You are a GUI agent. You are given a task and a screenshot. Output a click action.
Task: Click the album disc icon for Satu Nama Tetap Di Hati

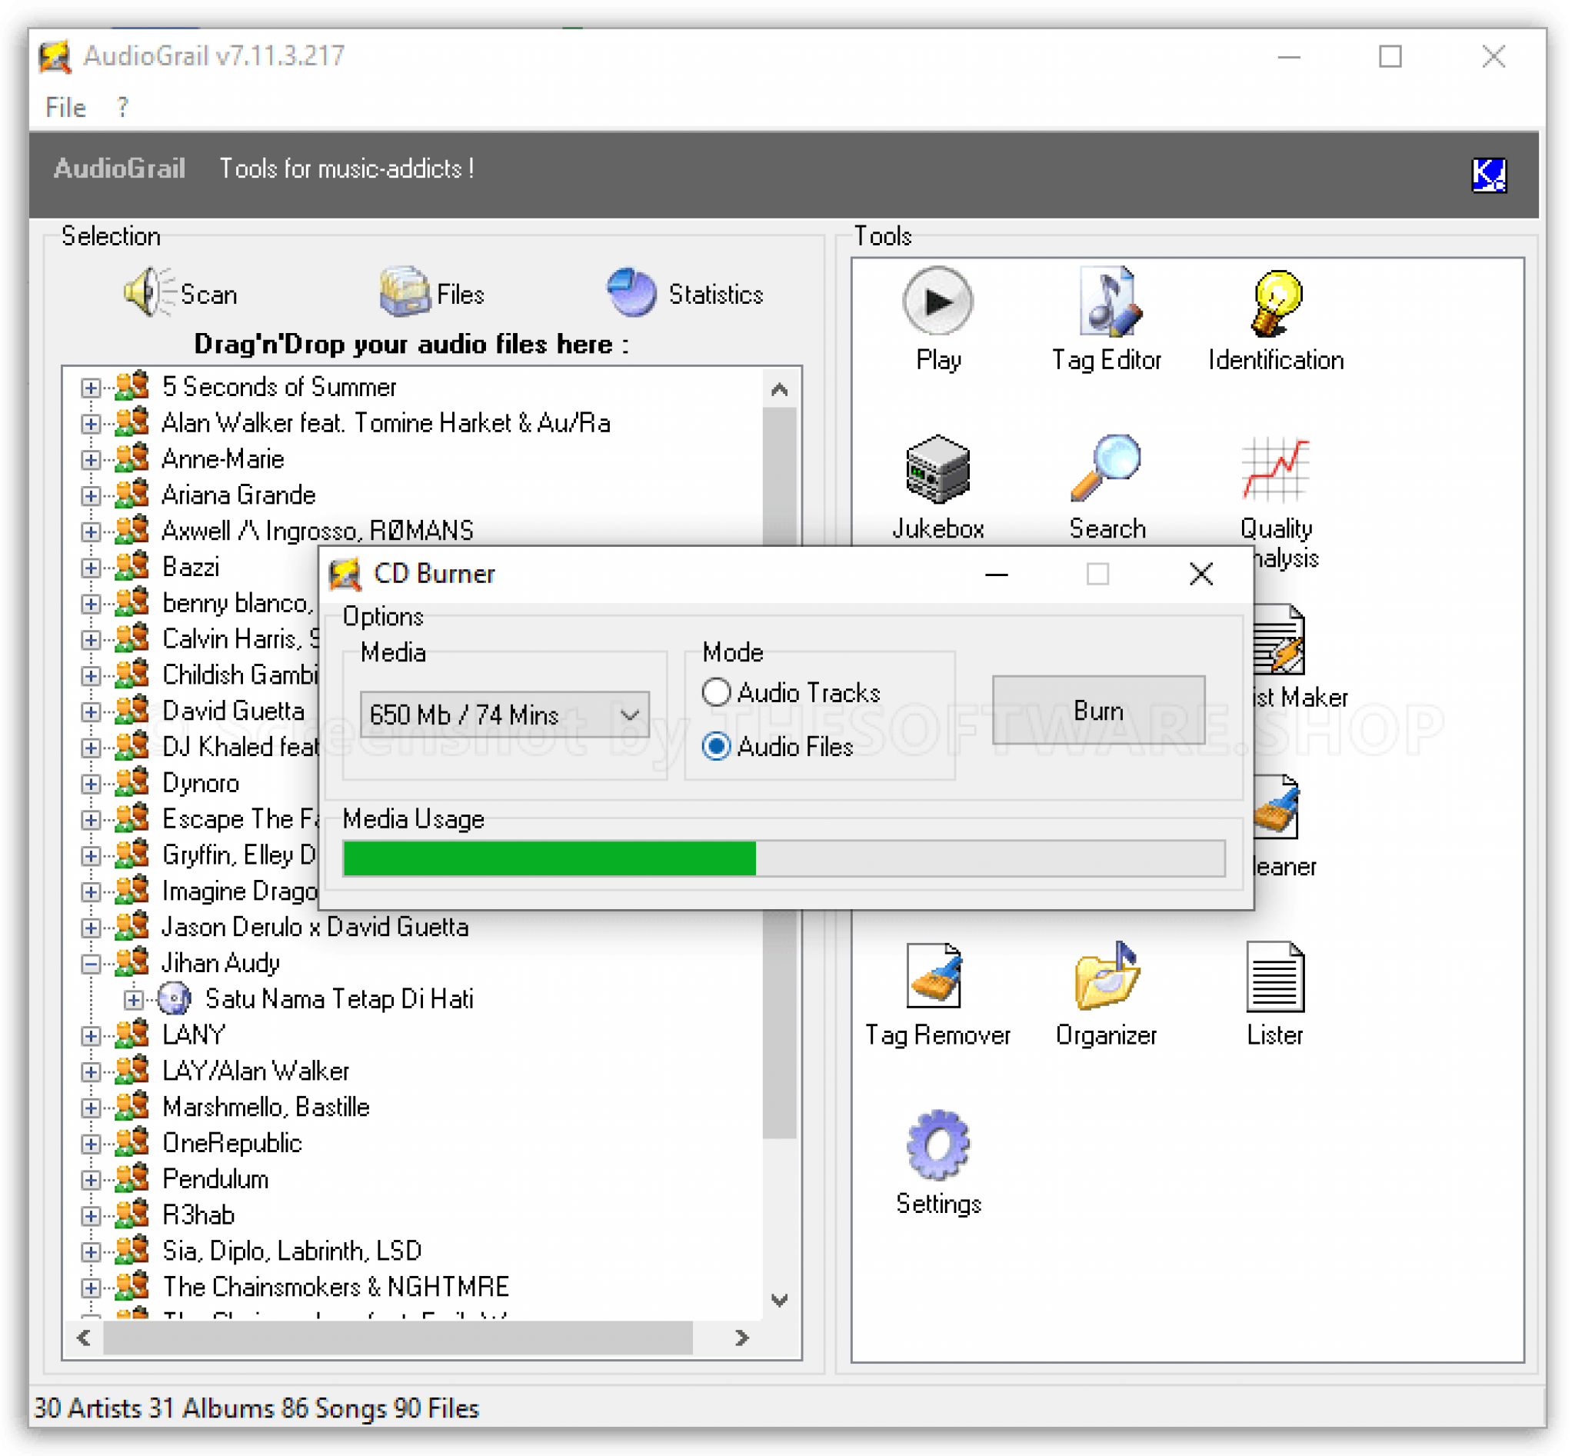click(x=174, y=999)
